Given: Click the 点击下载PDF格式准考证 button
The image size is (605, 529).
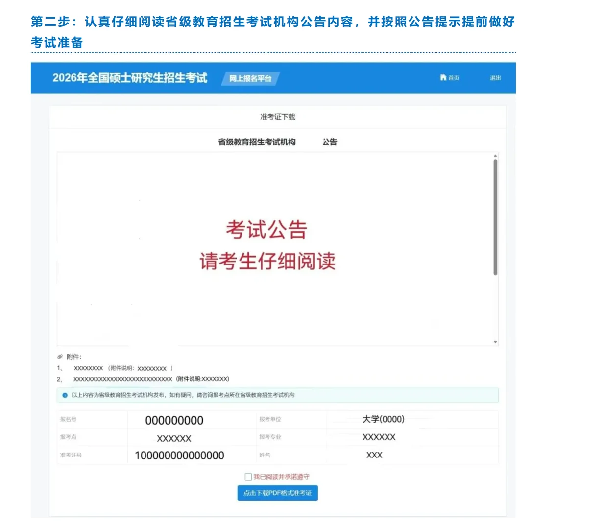Looking at the screenshot, I should (278, 493).
